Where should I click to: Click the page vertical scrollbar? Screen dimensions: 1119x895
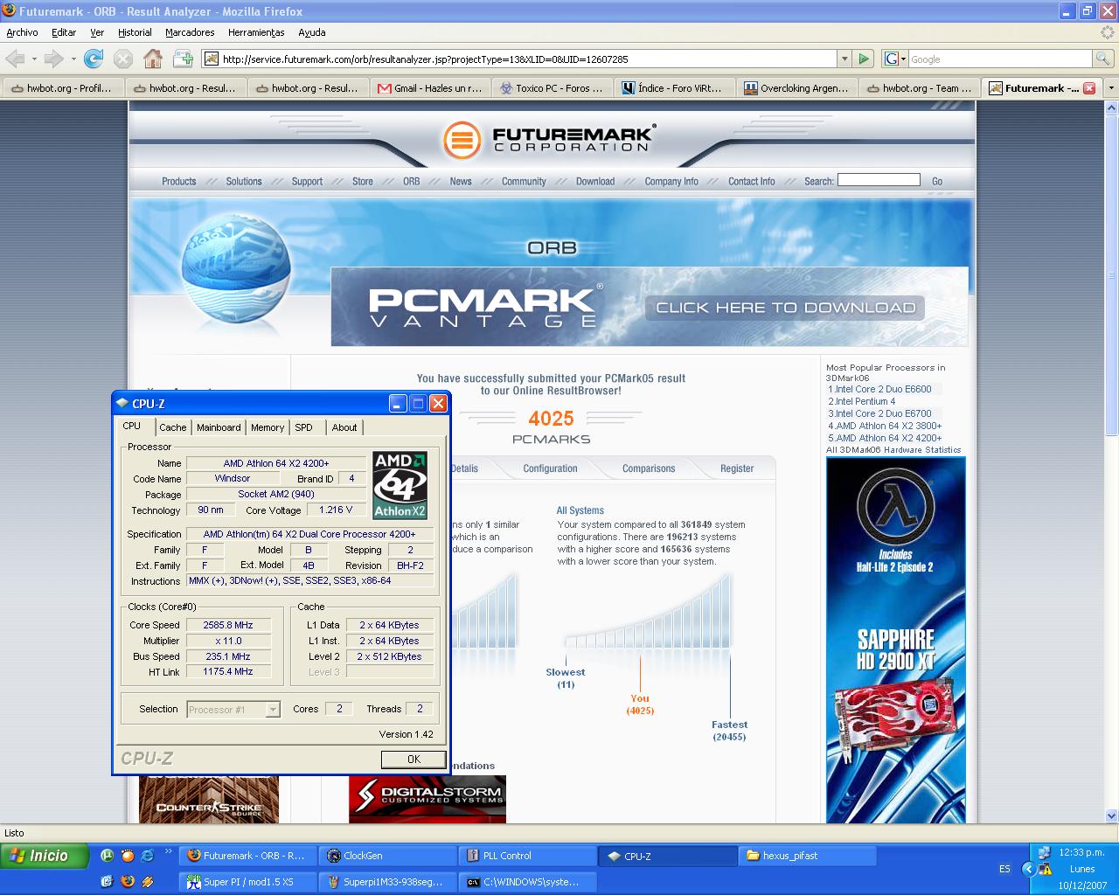pyautogui.click(x=1112, y=462)
